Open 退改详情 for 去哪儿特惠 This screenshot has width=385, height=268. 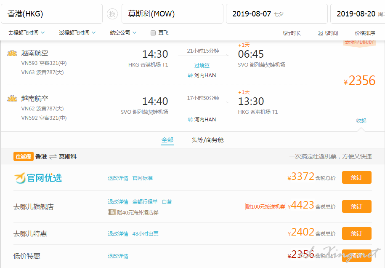[118, 233]
